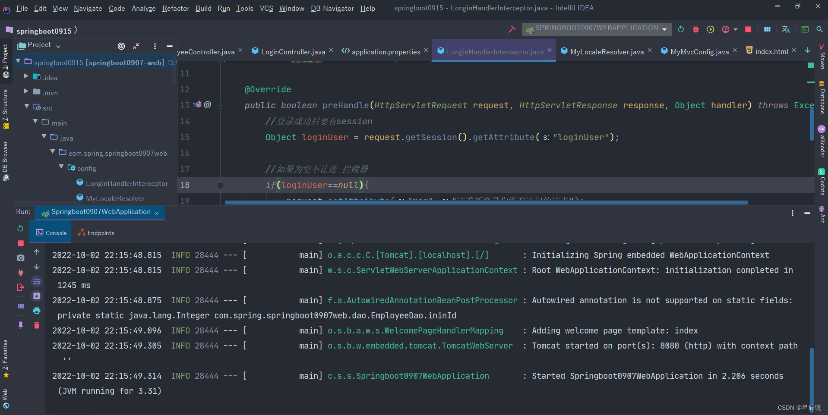Open the DB Navigator menu

pyautogui.click(x=332, y=8)
